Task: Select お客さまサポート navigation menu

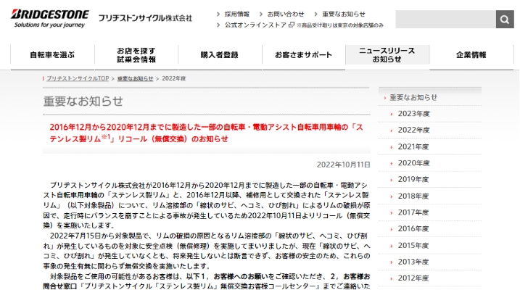Action: (303, 55)
